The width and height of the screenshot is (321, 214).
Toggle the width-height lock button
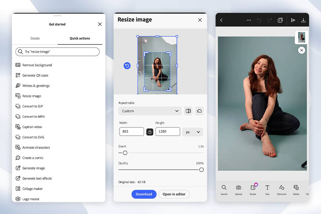pyautogui.click(x=150, y=132)
